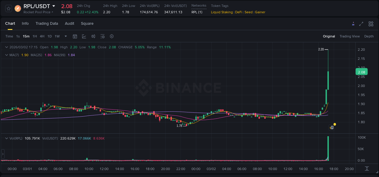Image resolution: width=379 pixels, height=177 pixels.
Task: Click the star to favorite RPL/USDT
Action: (x=9, y=8)
